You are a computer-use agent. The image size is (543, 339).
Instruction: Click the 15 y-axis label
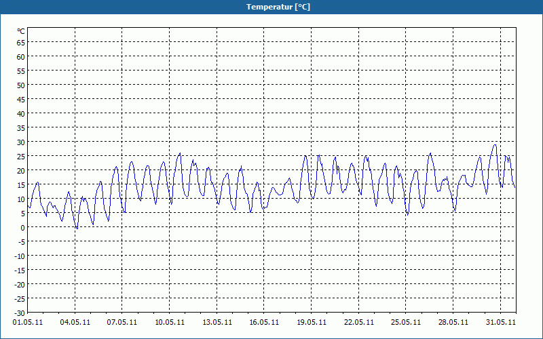pos(21,185)
